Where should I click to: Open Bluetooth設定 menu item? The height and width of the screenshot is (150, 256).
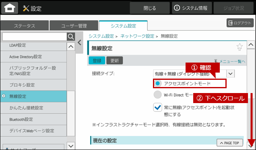click(x=33, y=119)
